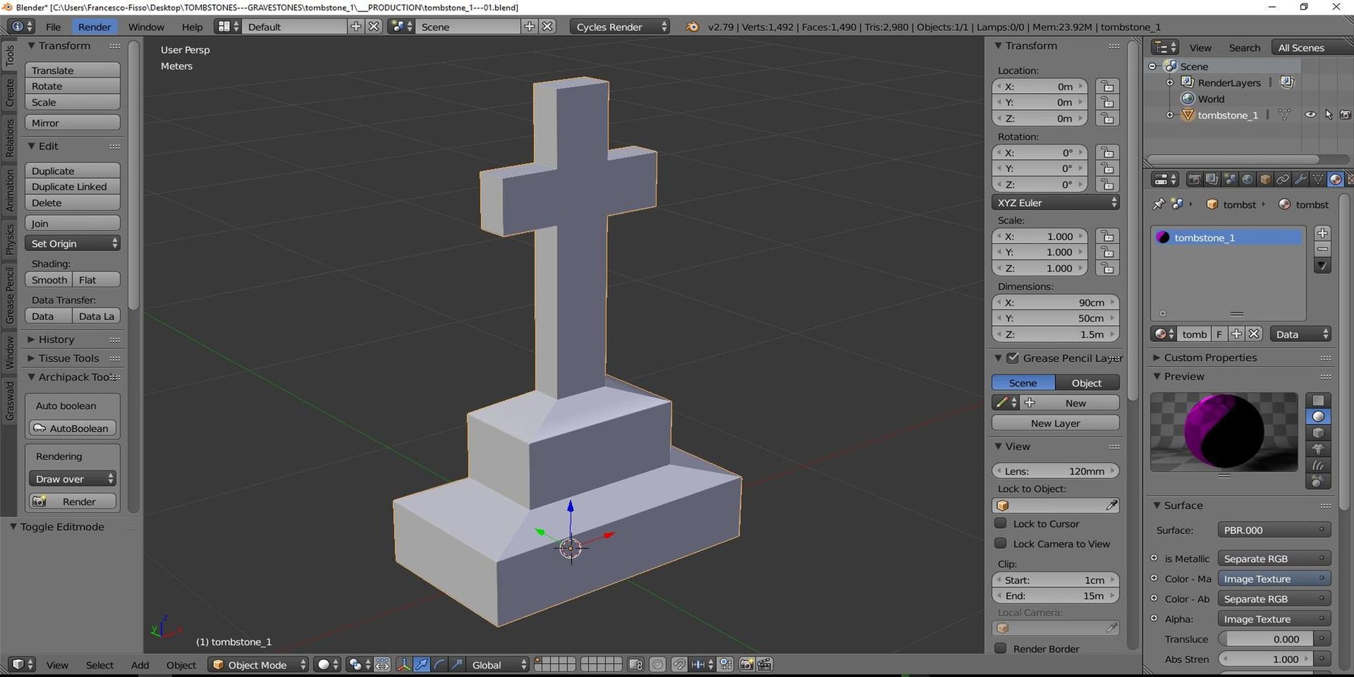The width and height of the screenshot is (1354, 677).
Task: Click the New Layer button
Action: click(1055, 423)
